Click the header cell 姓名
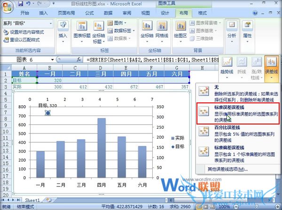The height and width of the screenshot is (210, 282). click(x=24, y=74)
